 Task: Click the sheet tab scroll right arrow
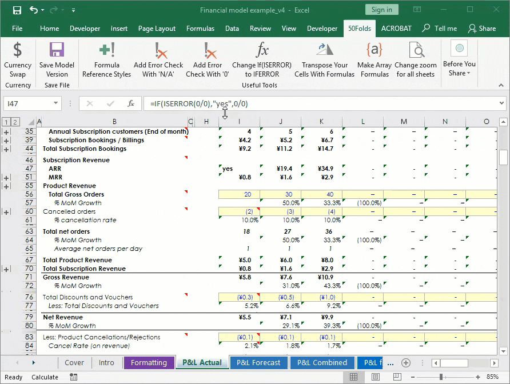tap(34, 362)
